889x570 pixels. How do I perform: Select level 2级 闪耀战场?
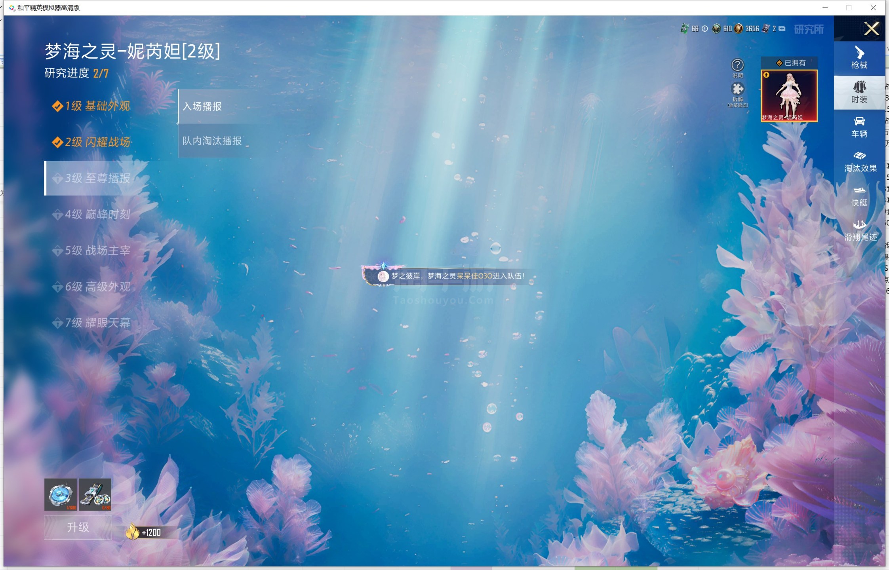91,142
